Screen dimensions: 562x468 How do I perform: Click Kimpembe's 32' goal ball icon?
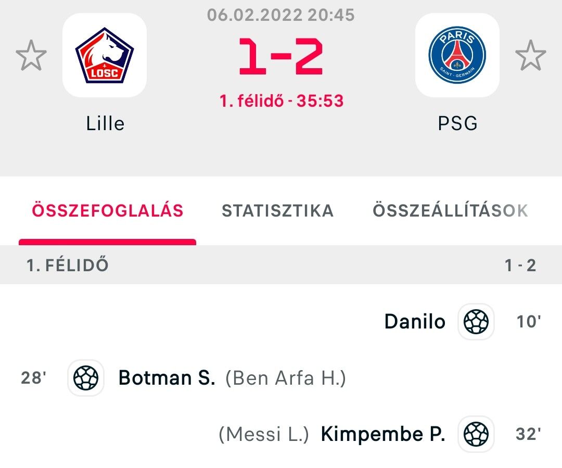476,434
